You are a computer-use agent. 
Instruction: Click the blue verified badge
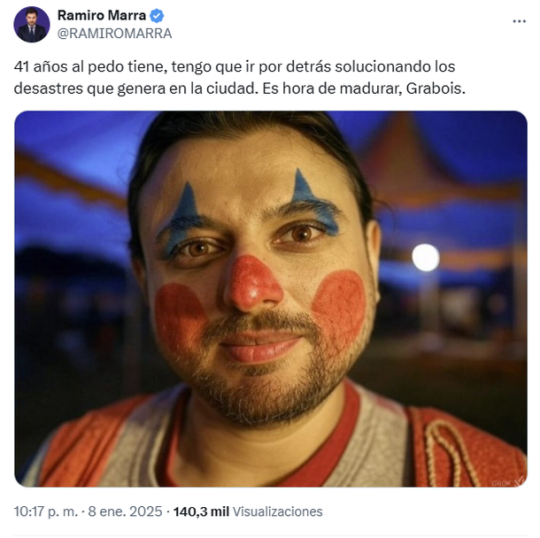157,16
